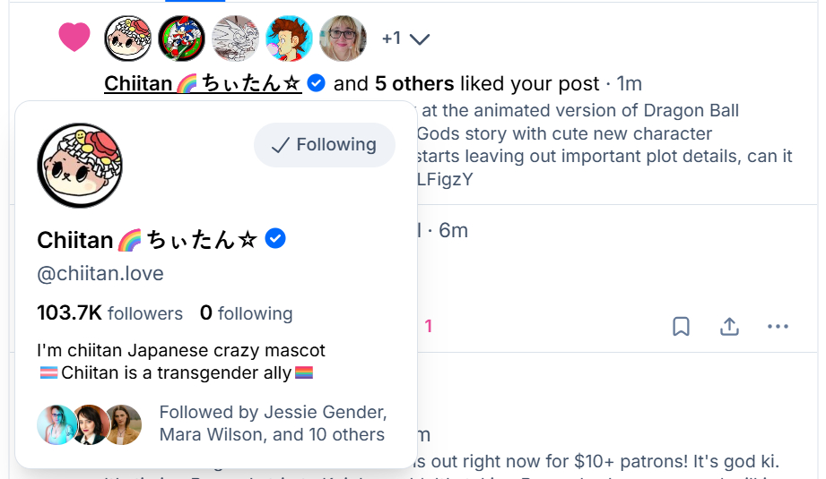The image size is (826, 479).
Task: Open the 0 following list
Action: point(246,313)
